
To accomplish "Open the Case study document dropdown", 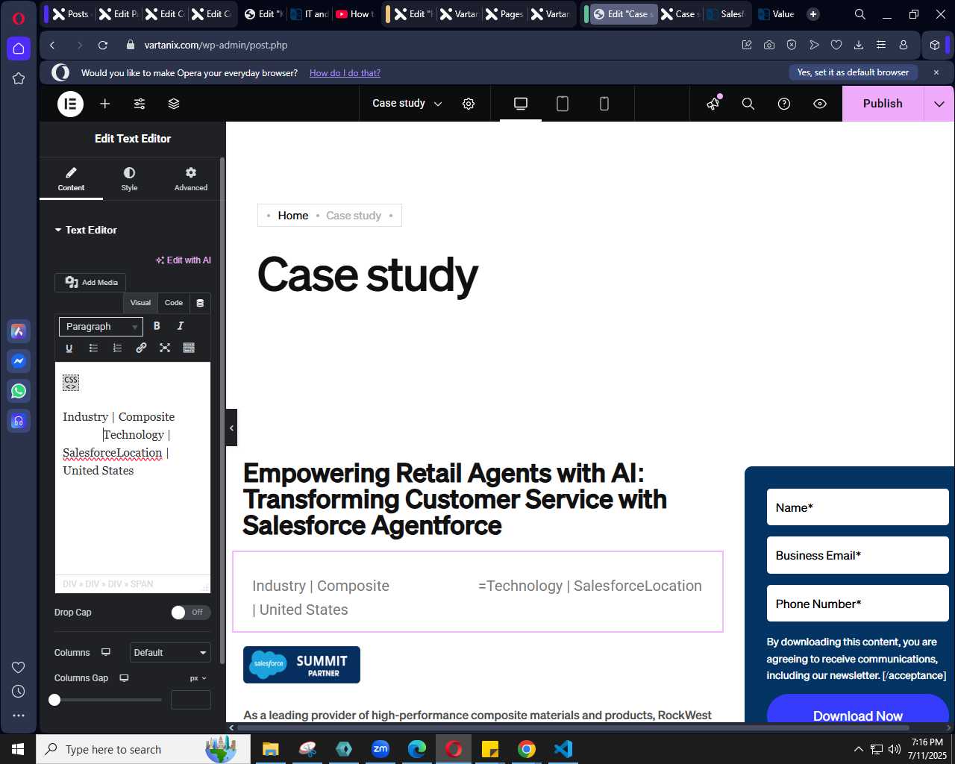I will click(x=407, y=104).
